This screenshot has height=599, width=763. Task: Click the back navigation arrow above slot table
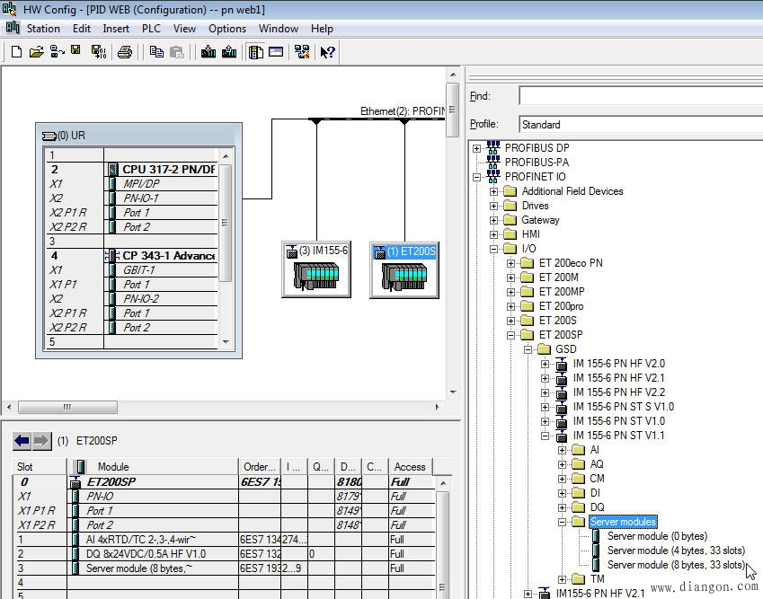tap(22, 441)
